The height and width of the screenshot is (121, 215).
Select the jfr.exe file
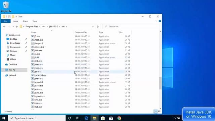tap(37, 36)
